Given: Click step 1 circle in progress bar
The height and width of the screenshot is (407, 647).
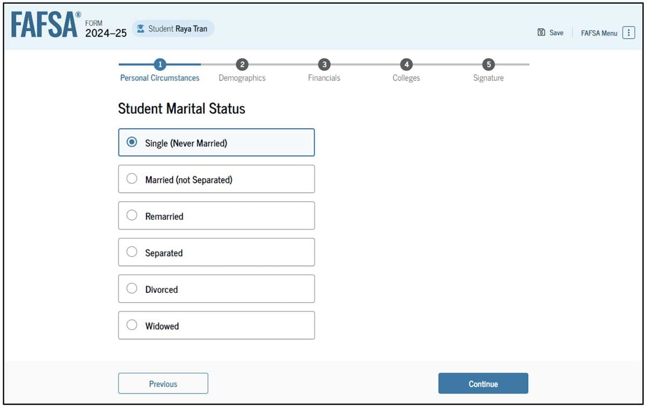Looking at the screenshot, I should (159, 65).
